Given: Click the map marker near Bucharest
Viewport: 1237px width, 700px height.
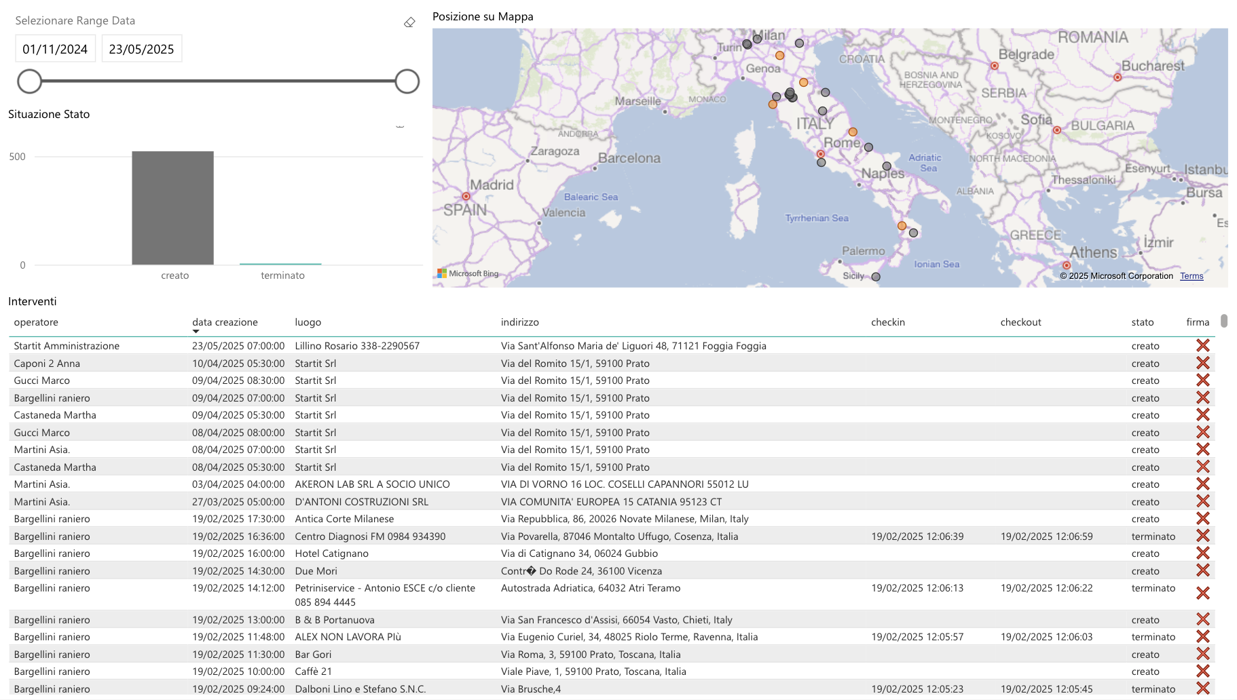Looking at the screenshot, I should (x=1118, y=77).
